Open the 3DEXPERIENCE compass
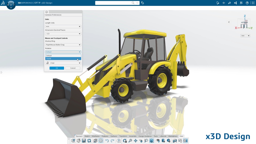Image resolution: width=256 pixels, height=144 pixels. point(11,5)
